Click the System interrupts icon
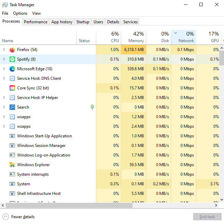The width and height of the screenshot is (224, 224). pyautogui.click(x=12, y=174)
